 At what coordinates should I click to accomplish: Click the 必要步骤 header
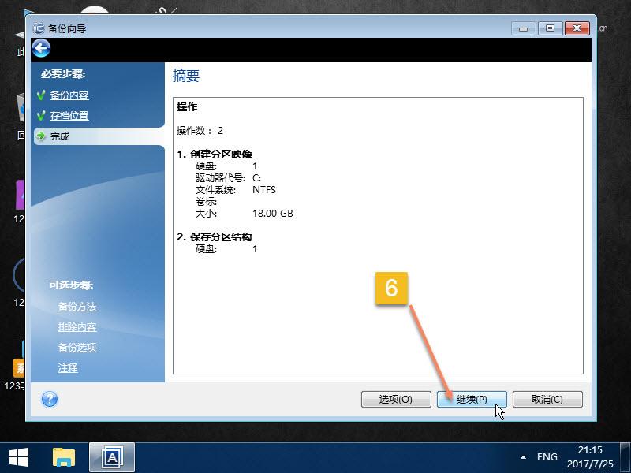click(x=63, y=74)
